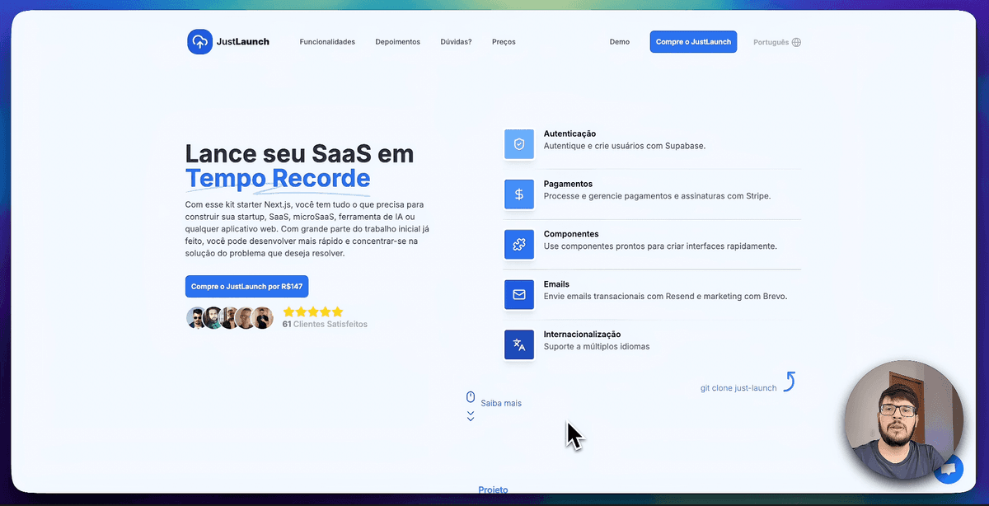Click the Saiba mais link
Screen dimensions: 989x506
501,403
